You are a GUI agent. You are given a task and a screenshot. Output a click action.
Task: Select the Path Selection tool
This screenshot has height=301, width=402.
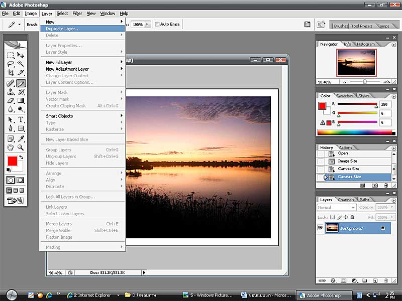point(11,119)
